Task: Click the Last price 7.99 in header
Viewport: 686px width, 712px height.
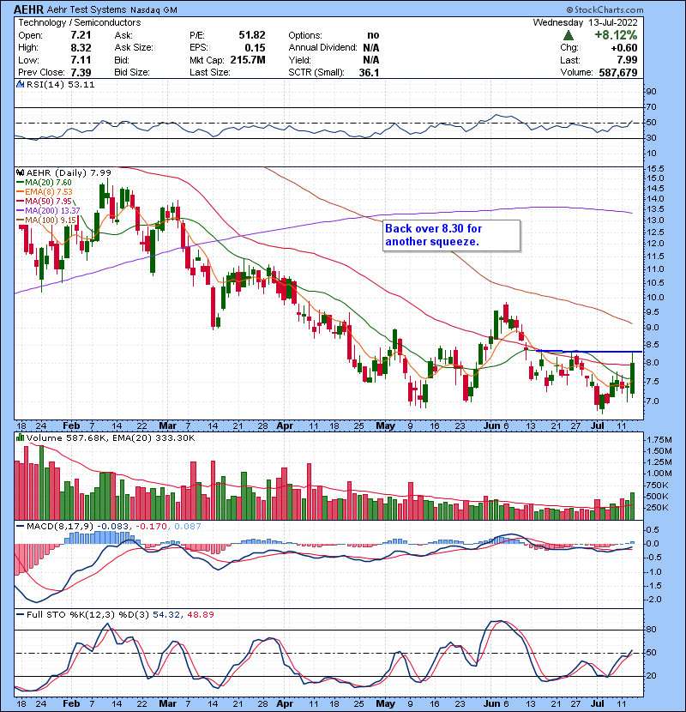Action: [x=628, y=60]
